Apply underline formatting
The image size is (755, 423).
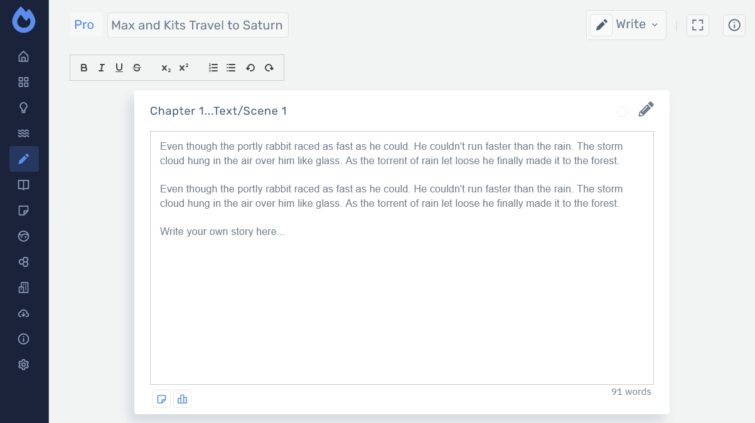[x=119, y=68]
